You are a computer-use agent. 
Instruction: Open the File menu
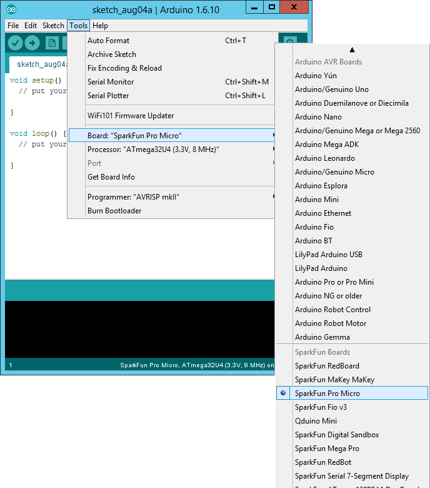[x=13, y=26]
